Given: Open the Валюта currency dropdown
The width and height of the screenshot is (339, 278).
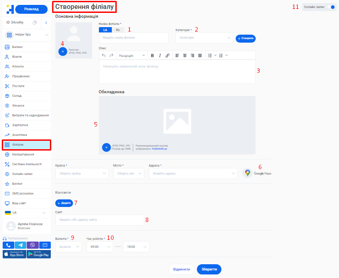Looking at the screenshot, I should pos(68,246).
